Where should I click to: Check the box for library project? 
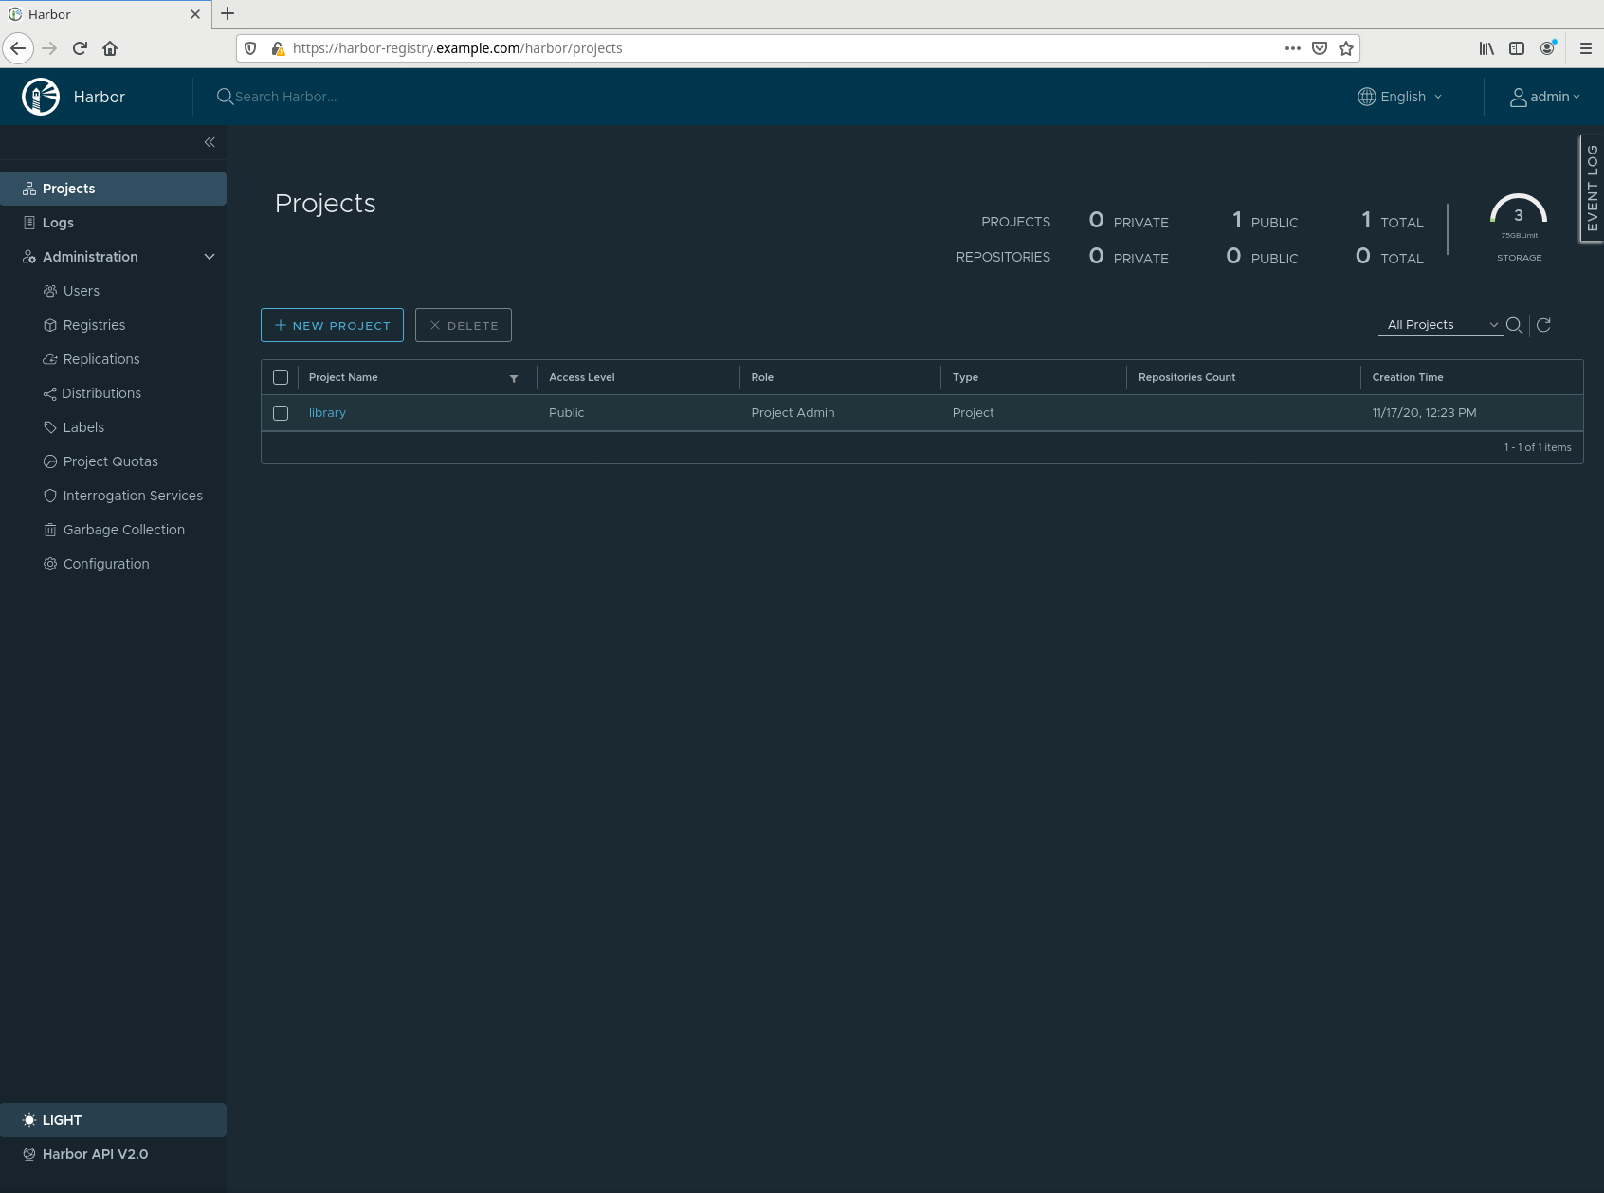point(281,413)
